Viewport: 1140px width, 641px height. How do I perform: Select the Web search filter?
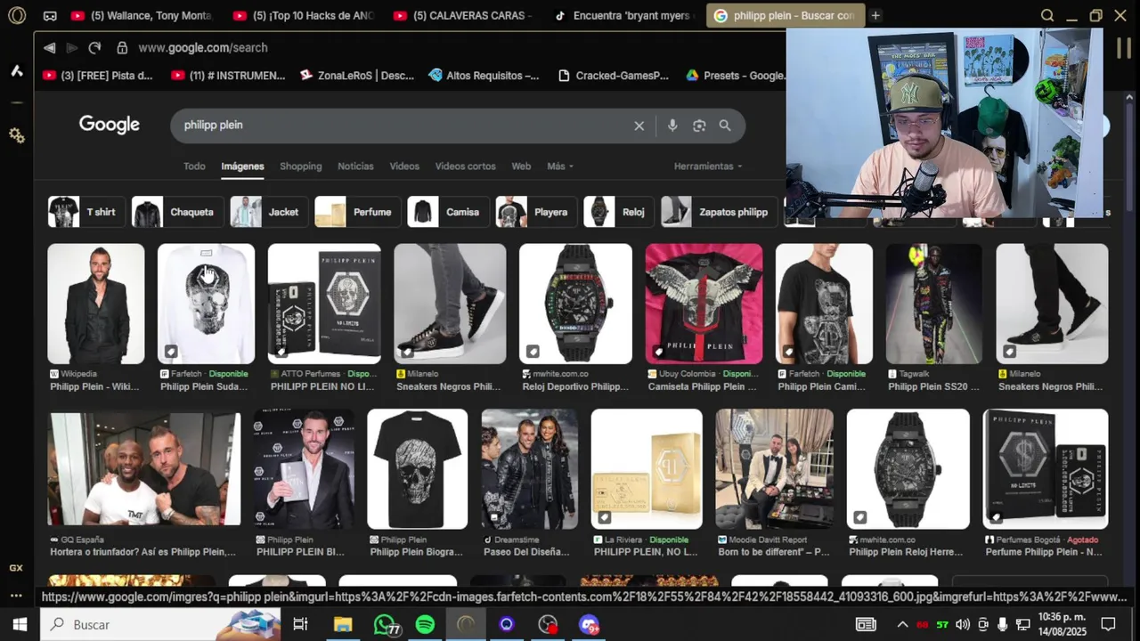pos(521,166)
